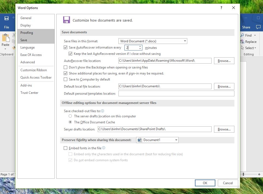Click the Select cursor icon in the Editing group
263x194 pixels.
242,48
